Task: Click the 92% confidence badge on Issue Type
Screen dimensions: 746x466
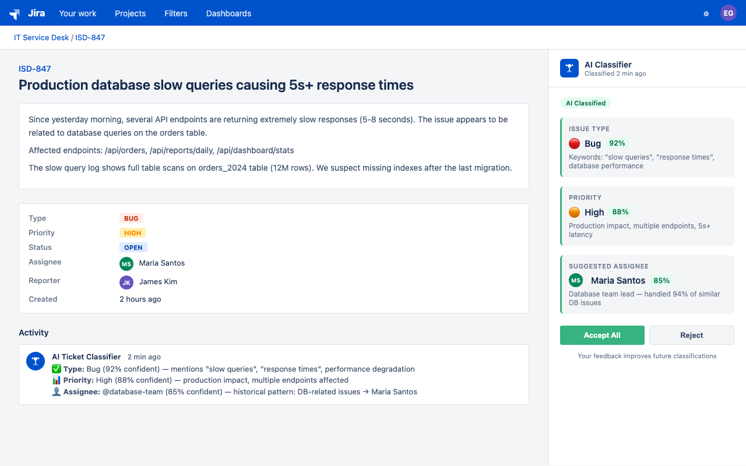Action: coord(617,143)
